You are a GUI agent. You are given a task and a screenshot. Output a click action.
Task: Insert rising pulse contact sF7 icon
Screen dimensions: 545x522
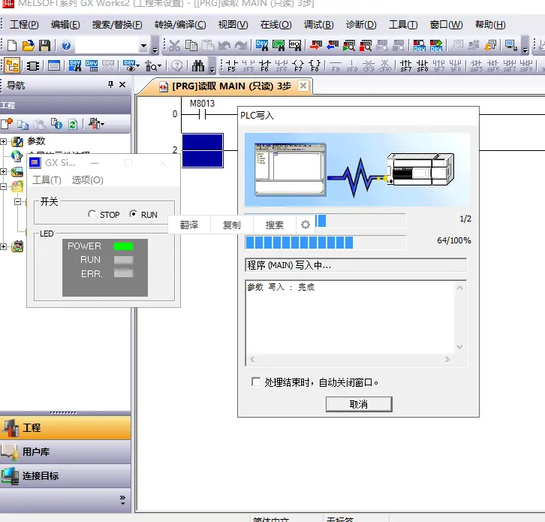(405, 66)
